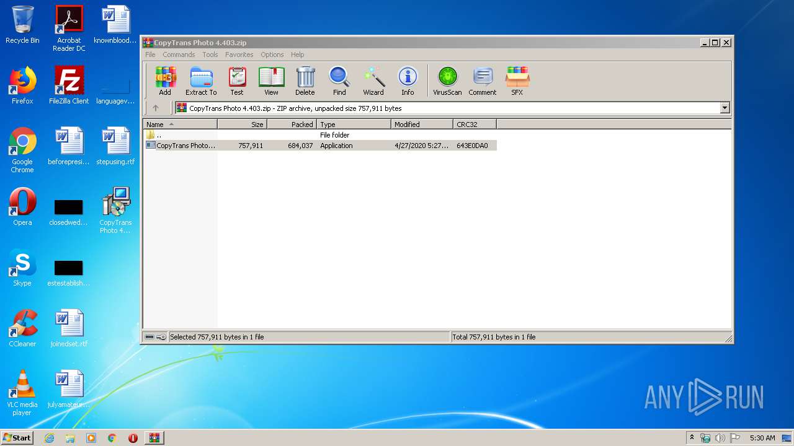The image size is (794, 446).
Task: Select the Skype desktop icon
Action: [x=22, y=268]
